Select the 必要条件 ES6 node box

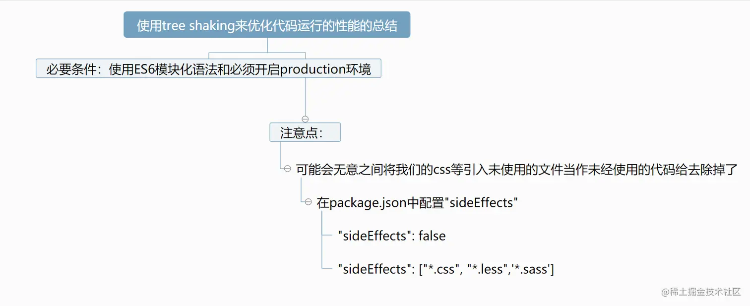208,68
